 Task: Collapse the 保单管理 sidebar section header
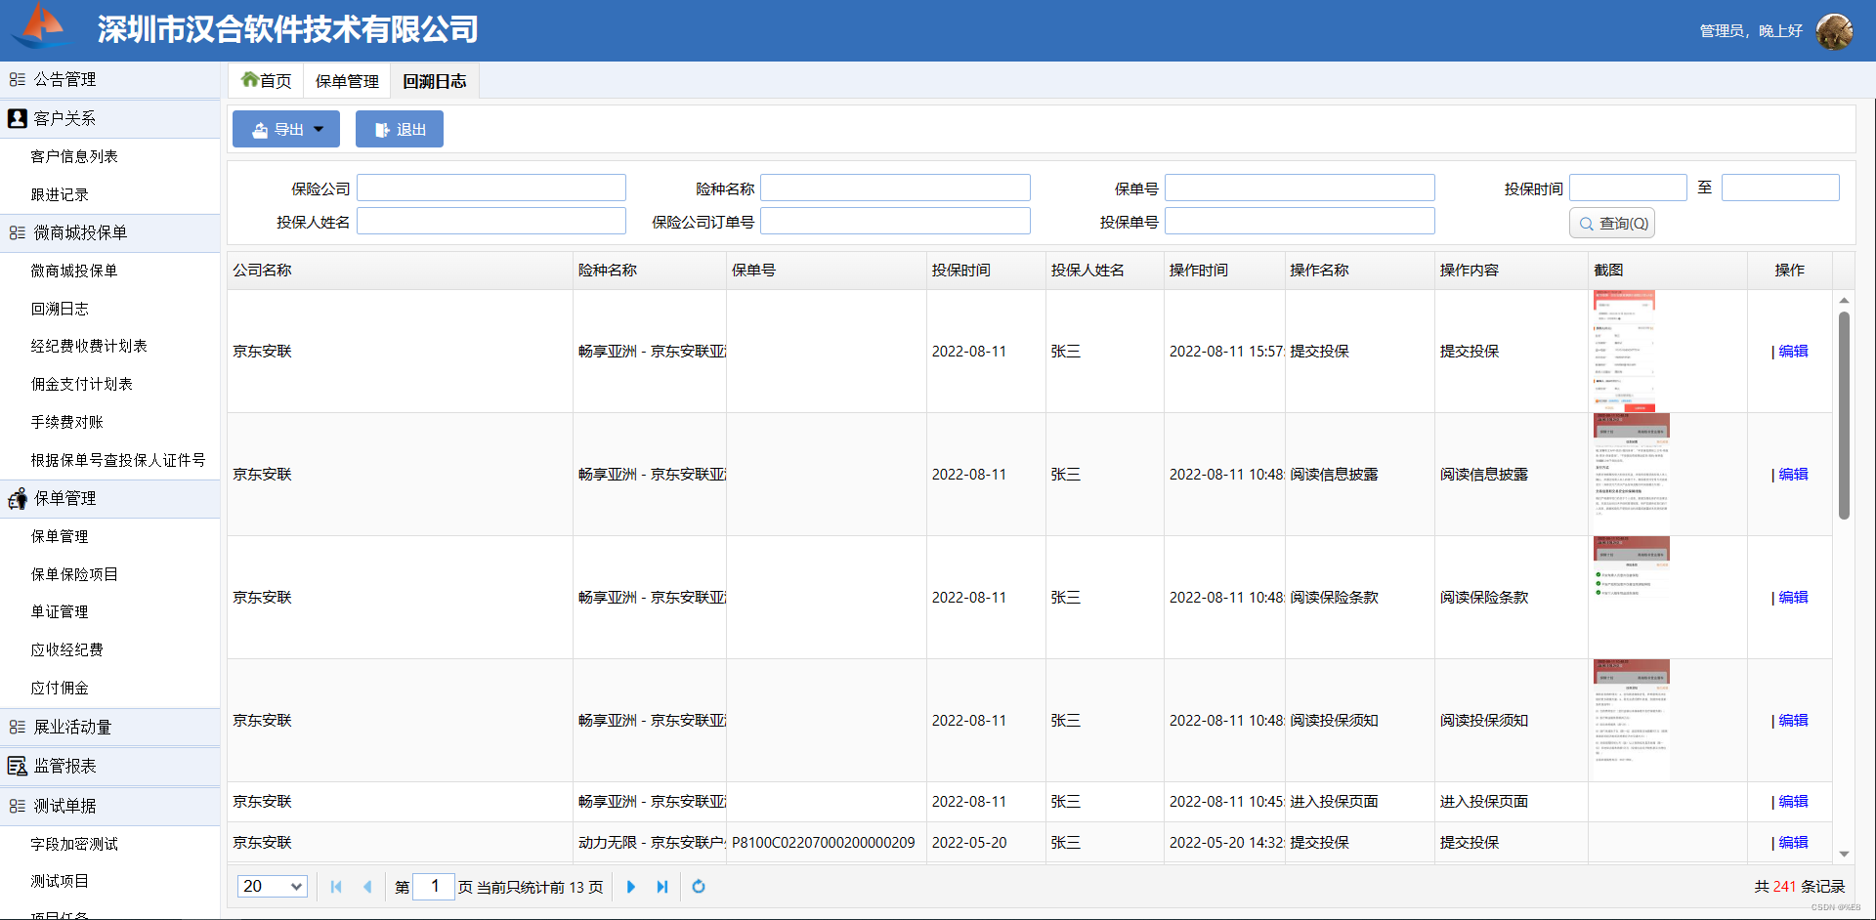pos(109,498)
